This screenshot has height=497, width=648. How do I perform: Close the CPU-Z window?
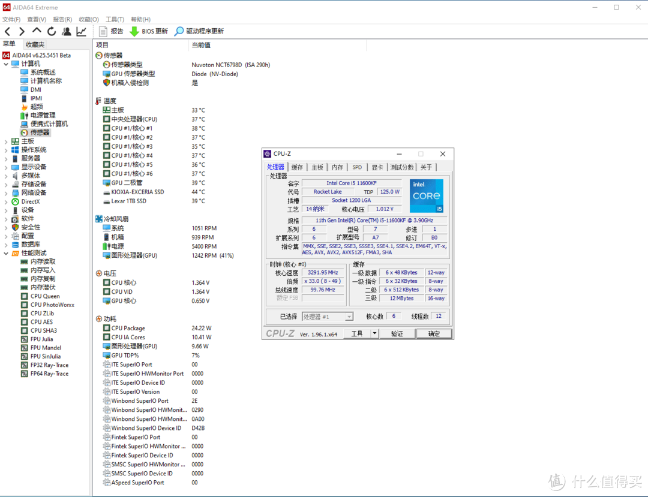(x=443, y=154)
